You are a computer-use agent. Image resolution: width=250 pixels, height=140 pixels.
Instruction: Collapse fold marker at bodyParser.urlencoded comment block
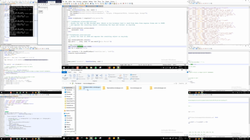(67, 21)
